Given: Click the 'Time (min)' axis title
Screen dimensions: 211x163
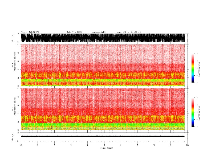Looking at the screenshot, I should 107,148.
